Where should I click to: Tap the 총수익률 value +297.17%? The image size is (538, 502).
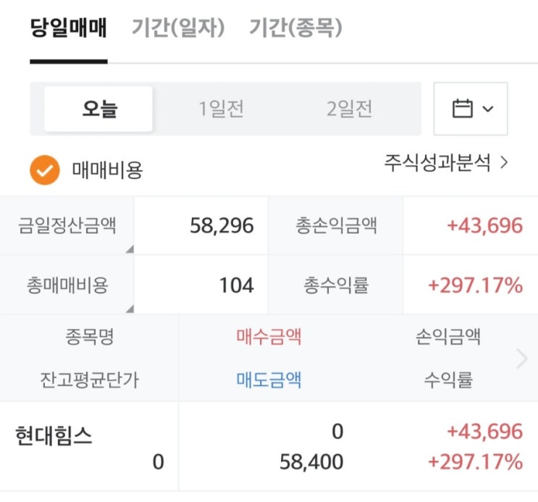tap(475, 285)
